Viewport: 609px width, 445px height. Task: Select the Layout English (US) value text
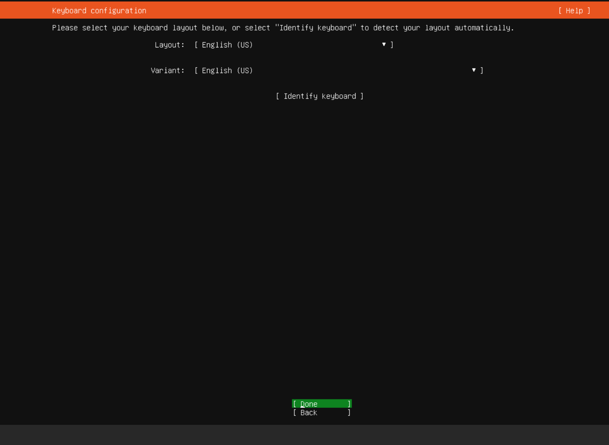coord(227,45)
